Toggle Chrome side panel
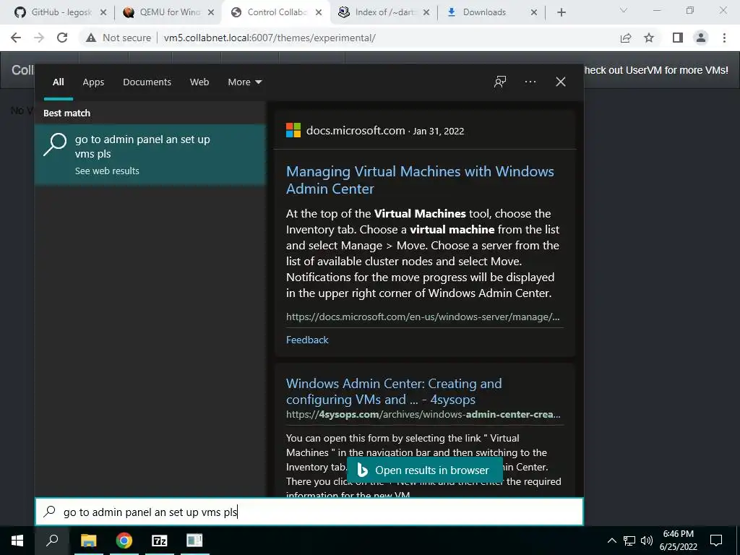This screenshot has height=555, width=740. click(678, 38)
